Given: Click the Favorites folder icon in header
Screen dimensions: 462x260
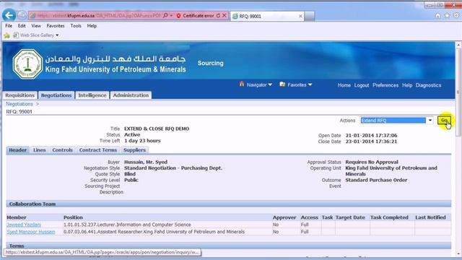Looking at the screenshot, I should pyautogui.click(x=282, y=84).
